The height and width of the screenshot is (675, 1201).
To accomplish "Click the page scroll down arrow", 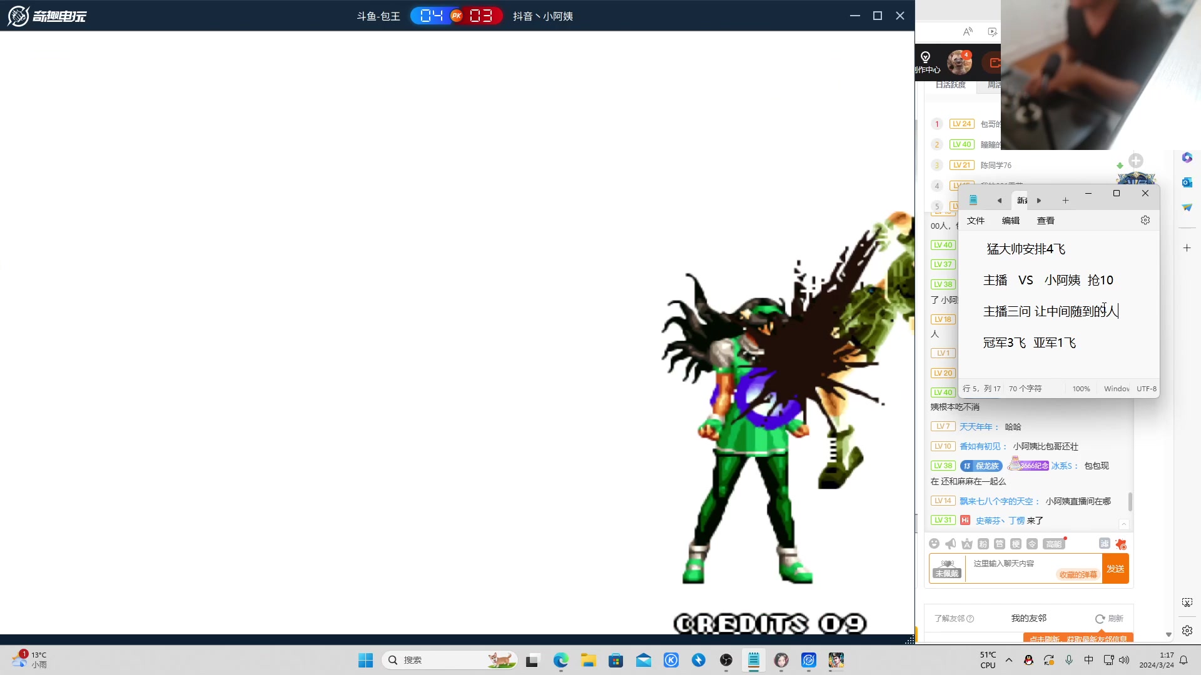I will pos(1168,635).
